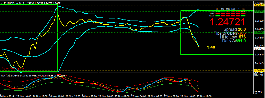This screenshot has width=265, height=98.
Task: Click the 3:46 candle countdown timer
Action: 211,47
